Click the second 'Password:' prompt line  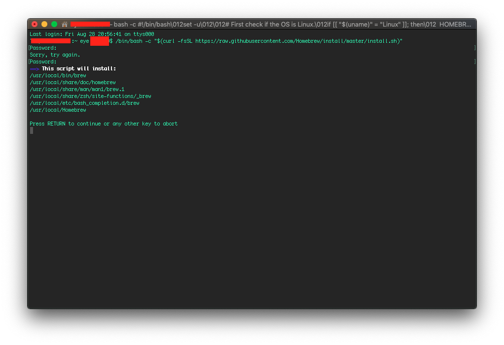[x=43, y=62]
